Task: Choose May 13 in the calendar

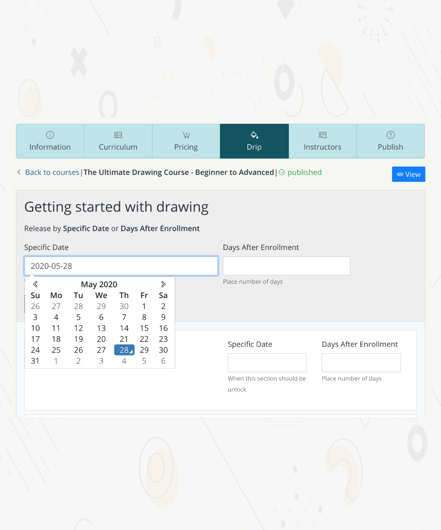Action: [101, 328]
